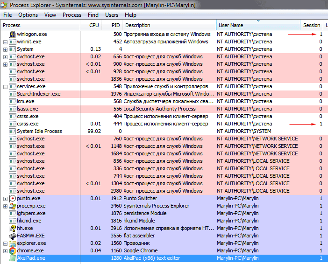Image resolution: width=328 pixels, height=264 pixels.
Task: Click the igfxpers.exe process icon
Action: click(x=13, y=213)
